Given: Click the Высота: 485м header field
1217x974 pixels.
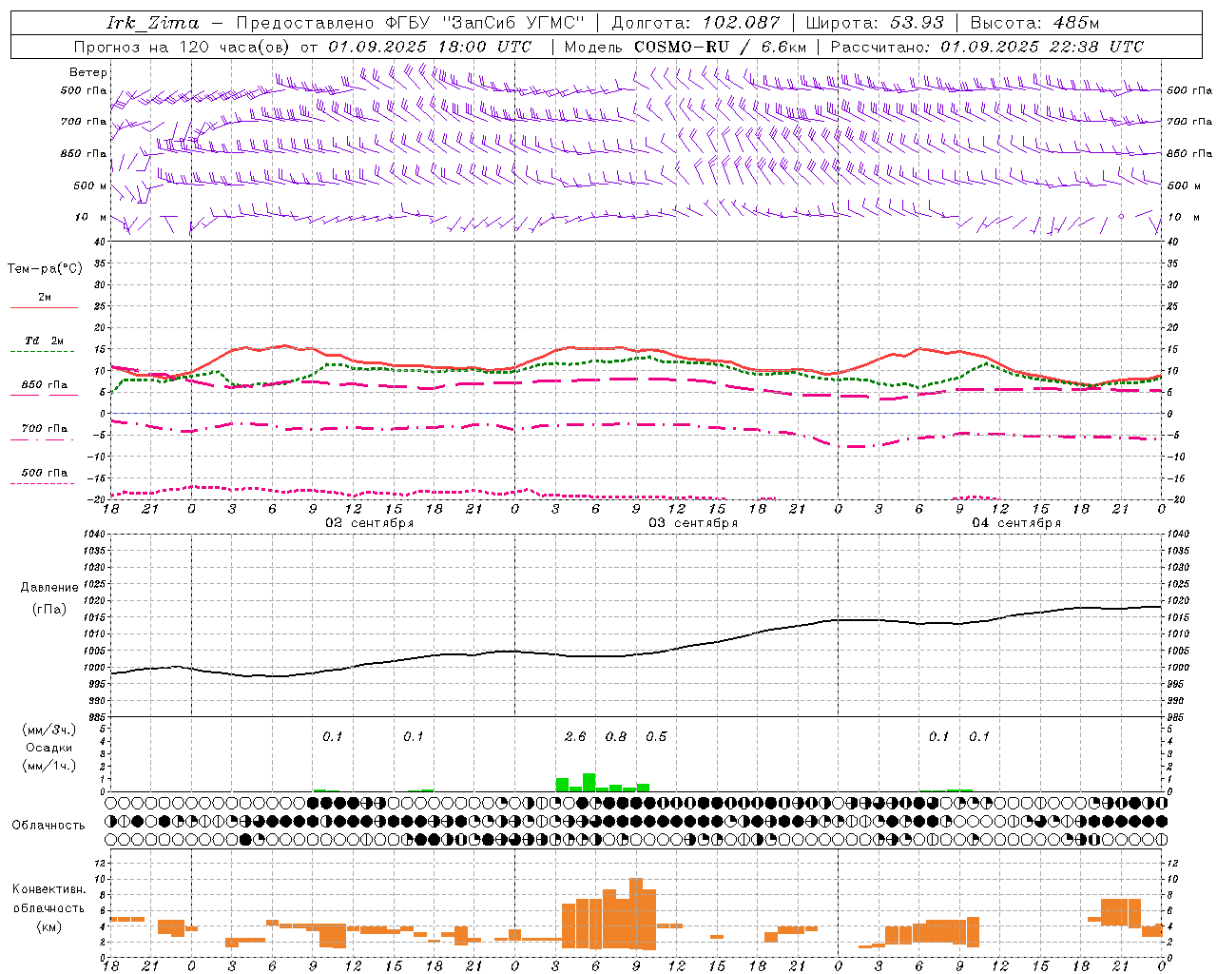Looking at the screenshot, I should click(x=1034, y=23).
